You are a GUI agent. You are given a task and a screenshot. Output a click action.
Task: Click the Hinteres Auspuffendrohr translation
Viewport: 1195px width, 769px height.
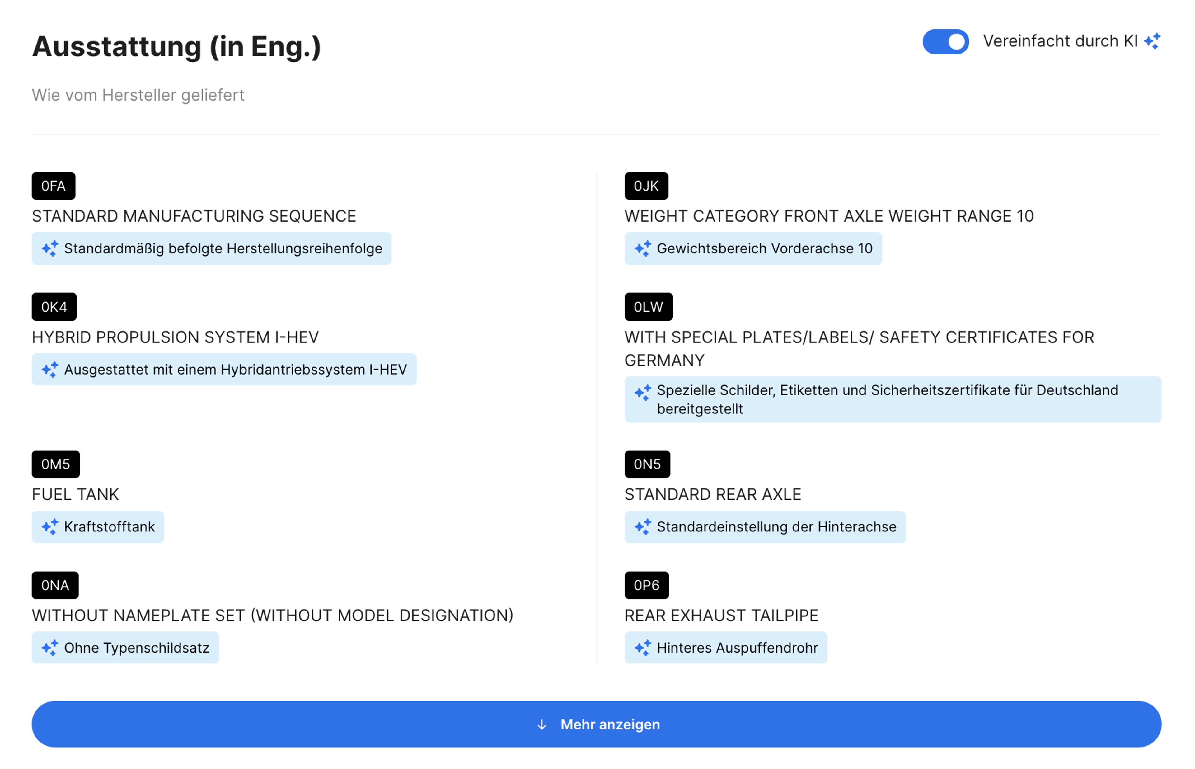[737, 648]
